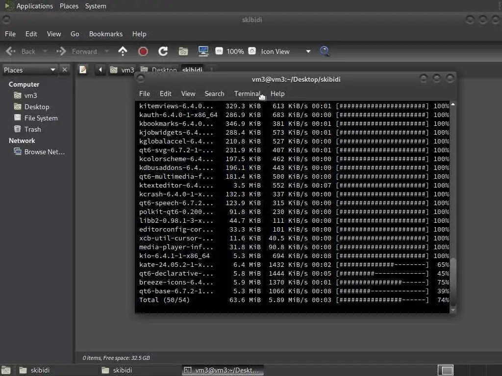Screen dimensions: 502x376
Task: Search for files with the magnifier icon
Action: tap(325, 51)
